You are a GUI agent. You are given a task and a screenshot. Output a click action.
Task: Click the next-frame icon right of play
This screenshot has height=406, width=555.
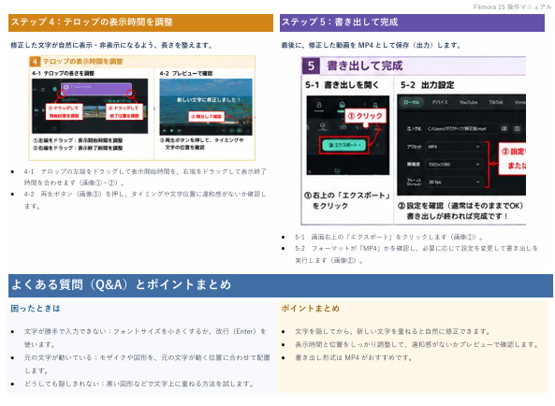(179, 131)
